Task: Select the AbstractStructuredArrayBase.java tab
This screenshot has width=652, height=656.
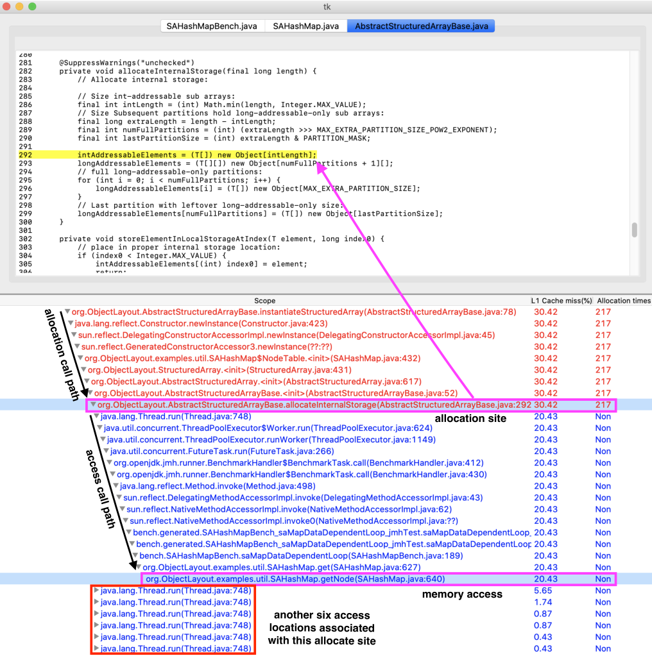Action: click(x=421, y=26)
